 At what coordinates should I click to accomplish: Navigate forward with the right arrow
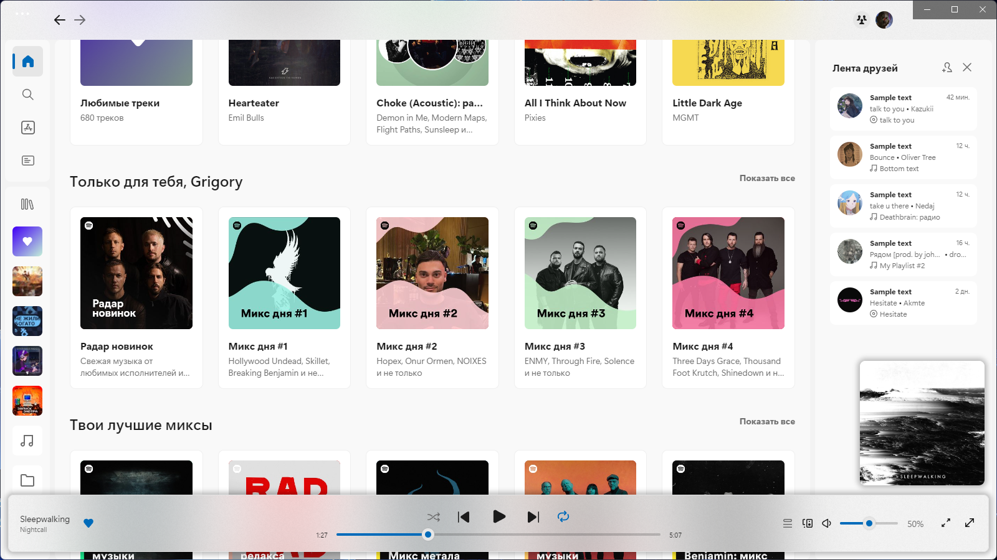80,20
